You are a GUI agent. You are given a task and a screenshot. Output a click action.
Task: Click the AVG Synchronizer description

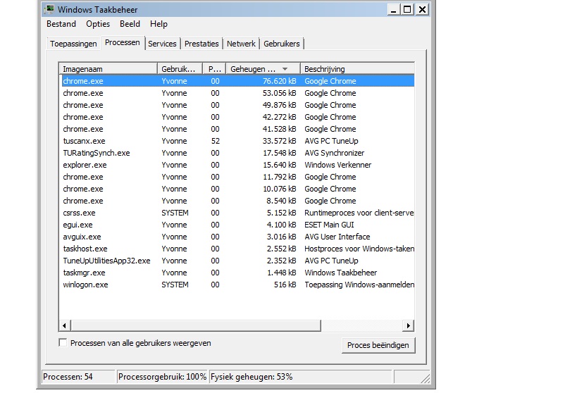pyautogui.click(x=334, y=153)
